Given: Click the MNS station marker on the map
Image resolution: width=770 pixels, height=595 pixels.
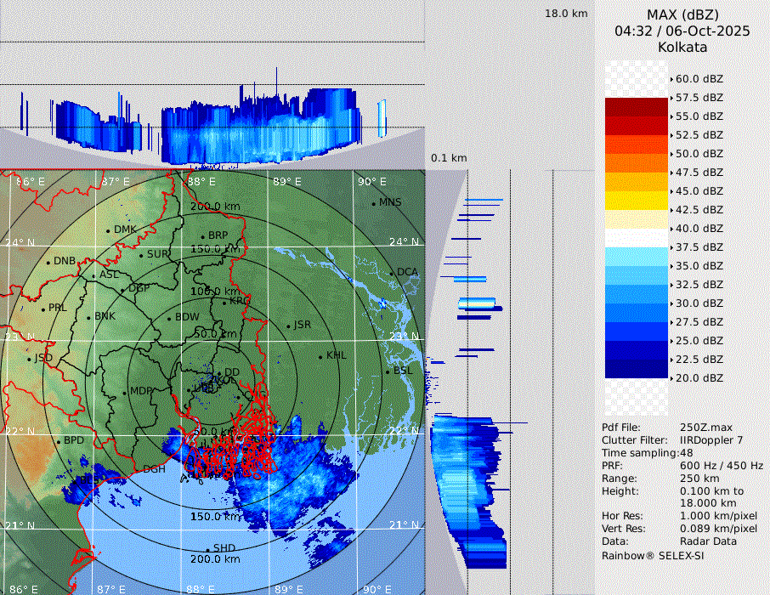Looking at the screenshot, I should [374, 203].
